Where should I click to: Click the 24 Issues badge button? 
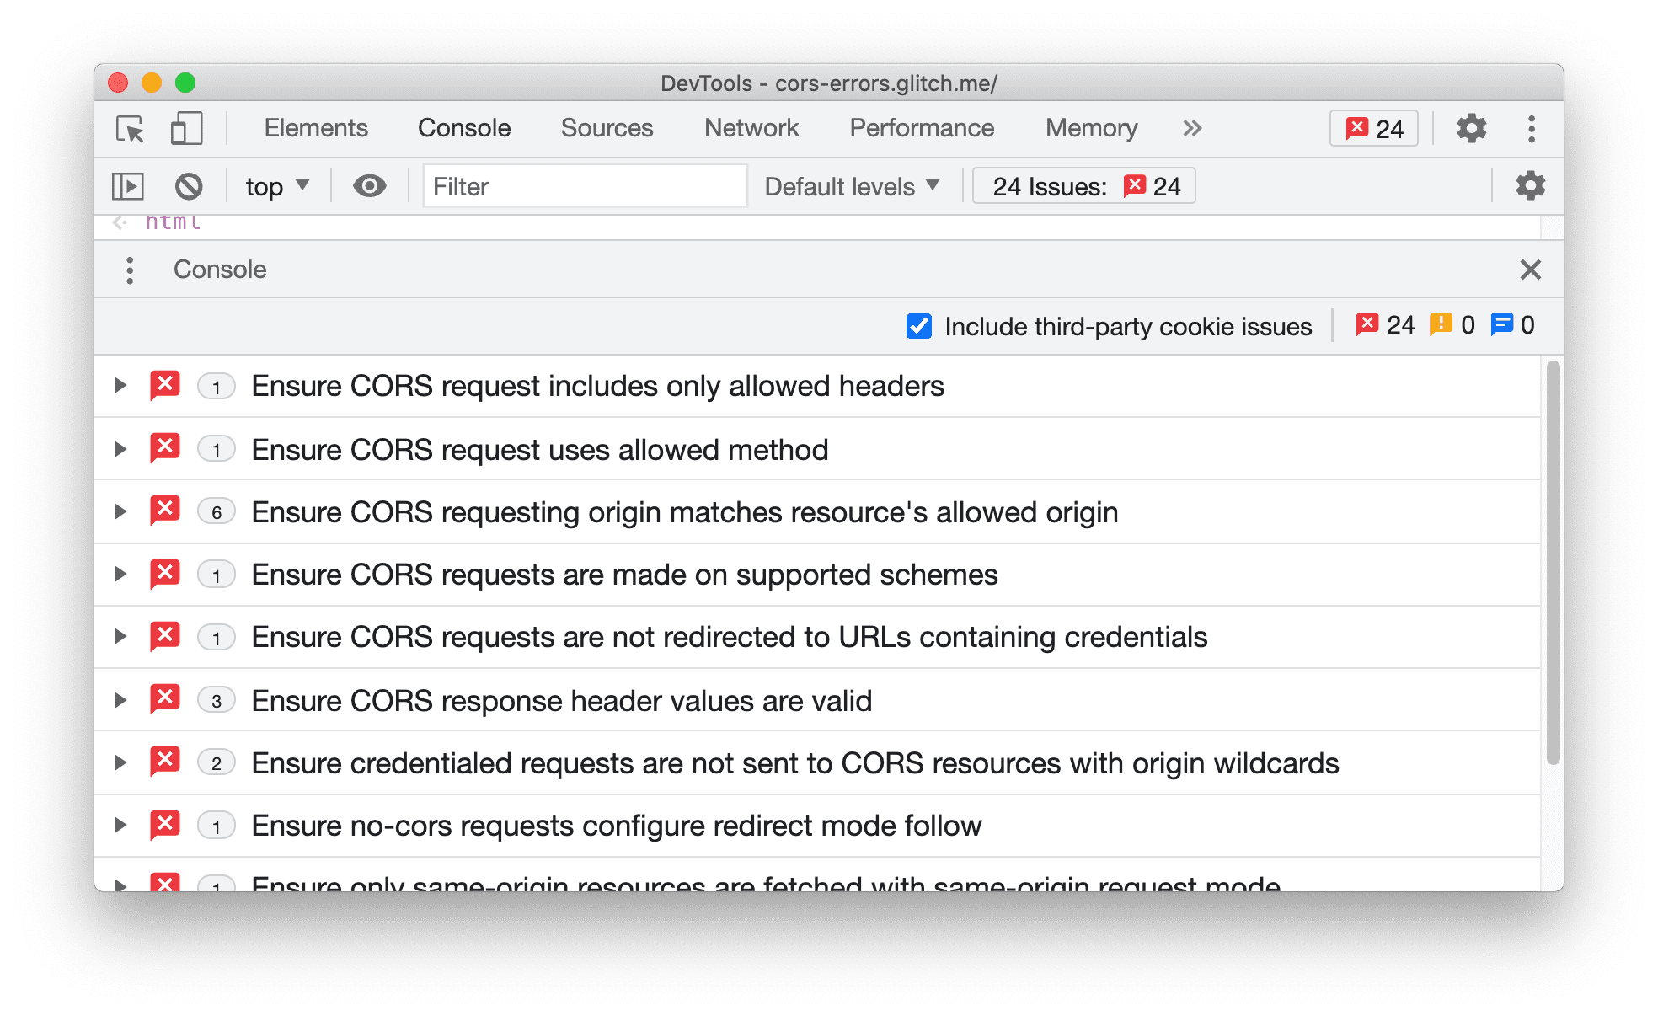click(1080, 186)
